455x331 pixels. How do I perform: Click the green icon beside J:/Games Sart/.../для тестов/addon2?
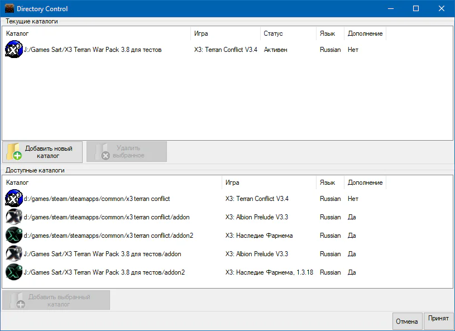click(14, 272)
